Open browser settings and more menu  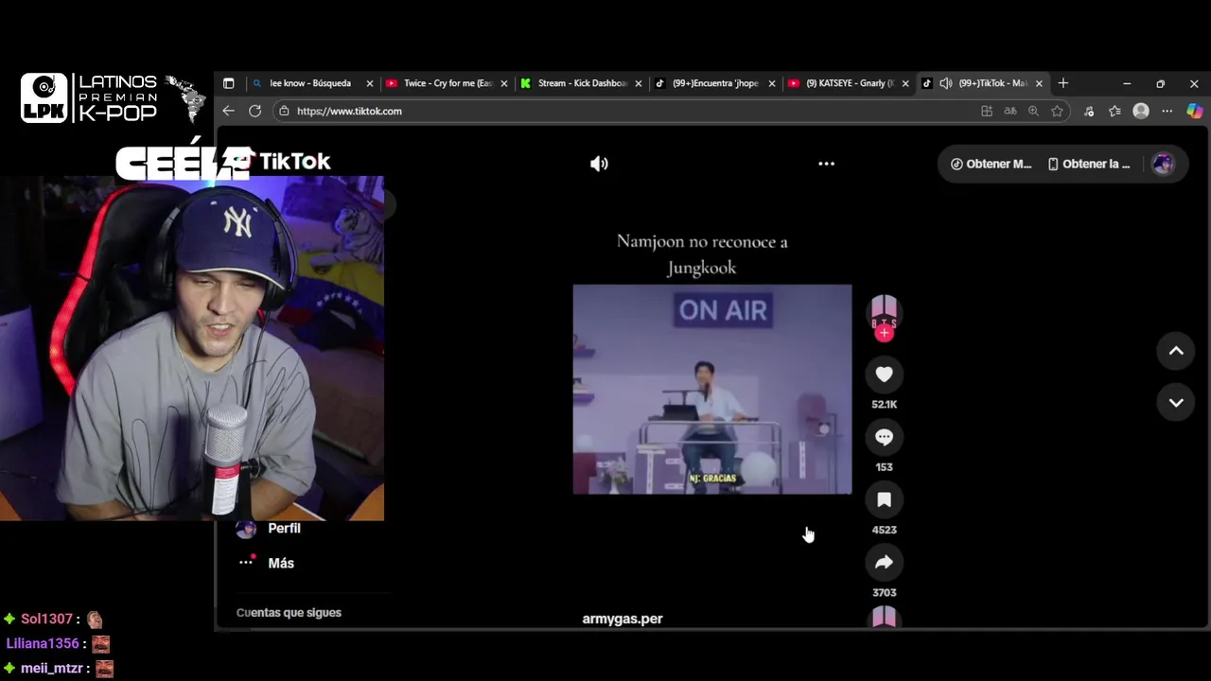coord(1167,111)
